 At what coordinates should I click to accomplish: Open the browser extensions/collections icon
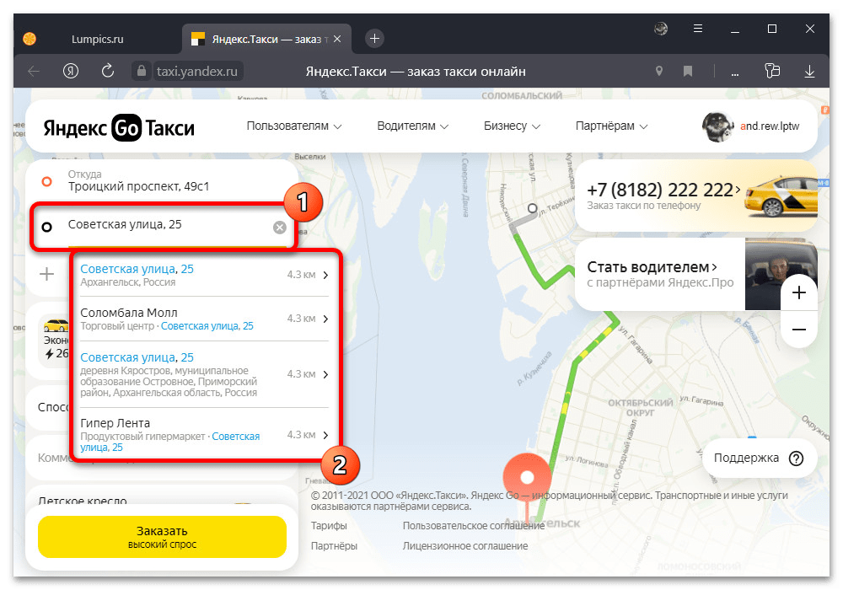coord(772,71)
